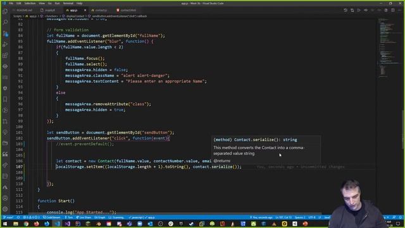Click the 'You, seconds ago' blame status item
Viewport: 405px width, 228px height.
point(261,217)
